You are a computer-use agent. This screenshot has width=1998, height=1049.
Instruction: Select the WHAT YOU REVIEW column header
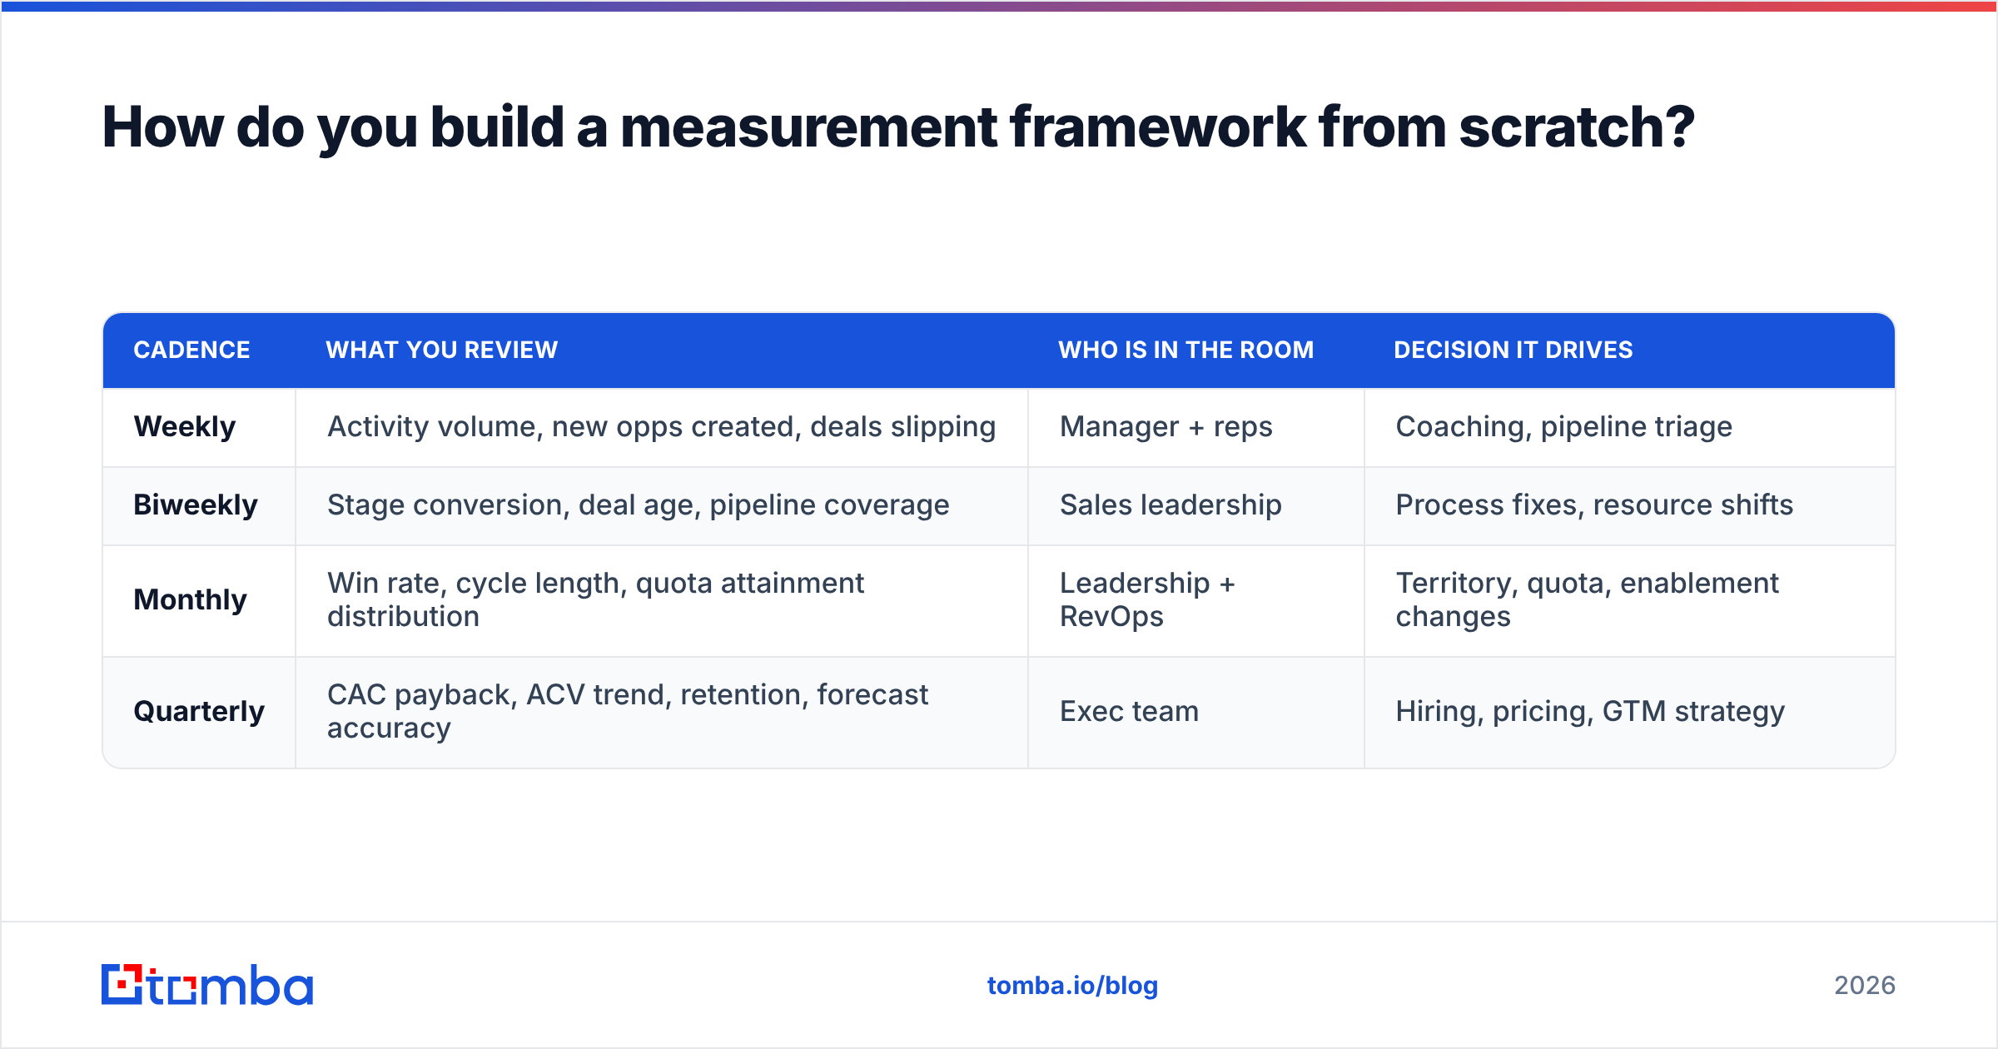pos(442,350)
